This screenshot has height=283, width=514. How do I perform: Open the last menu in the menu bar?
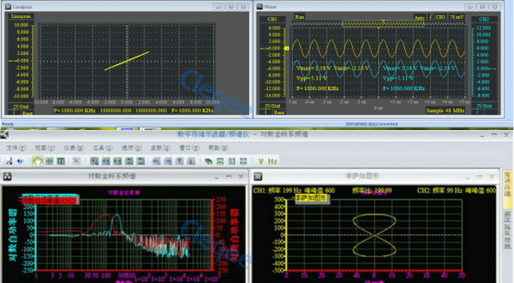(215, 148)
